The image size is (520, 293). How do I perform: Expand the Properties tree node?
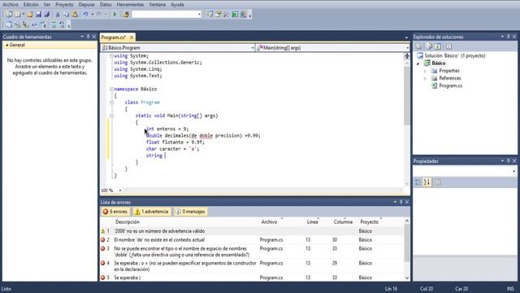click(425, 71)
